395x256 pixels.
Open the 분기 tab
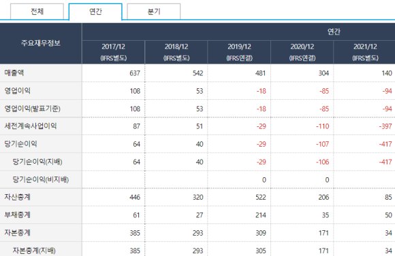[154, 12]
